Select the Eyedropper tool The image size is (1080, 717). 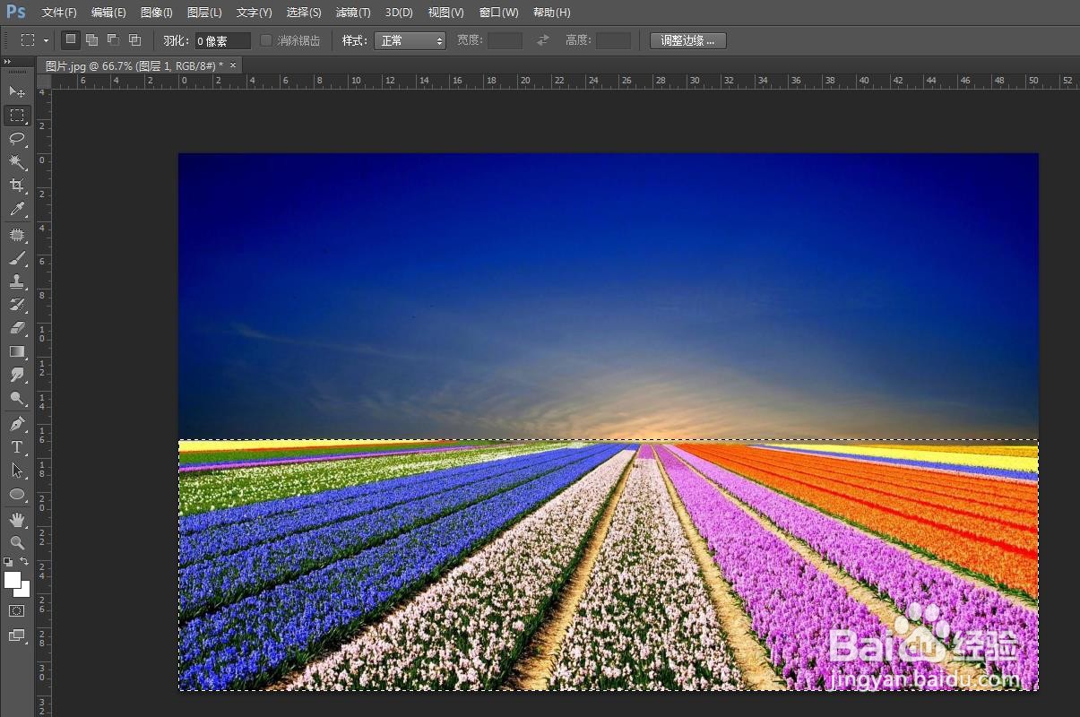pos(17,209)
